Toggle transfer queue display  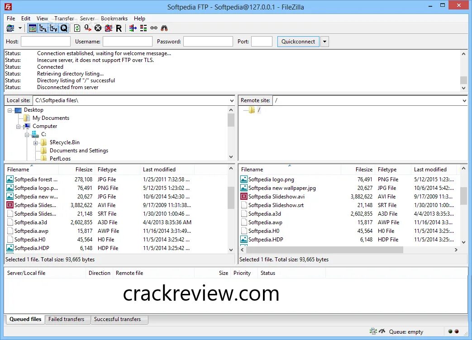click(64, 28)
